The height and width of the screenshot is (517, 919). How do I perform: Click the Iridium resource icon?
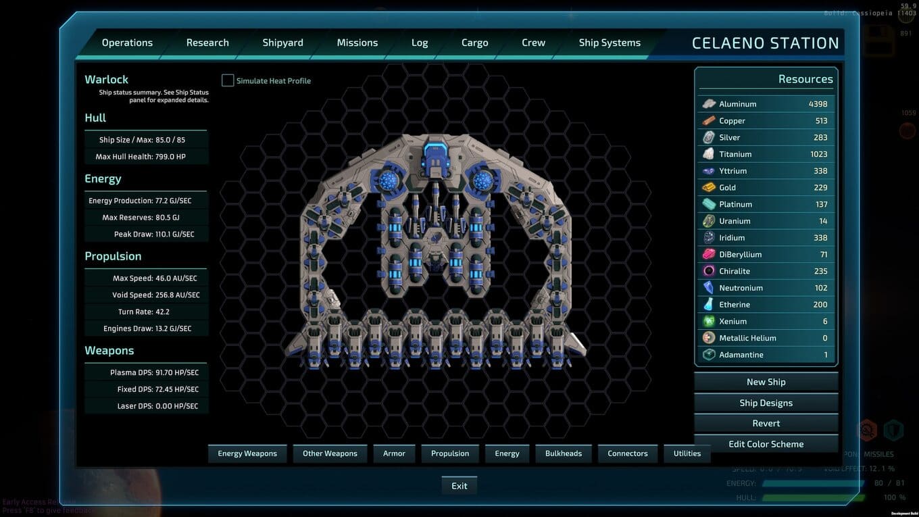coord(709,238)
